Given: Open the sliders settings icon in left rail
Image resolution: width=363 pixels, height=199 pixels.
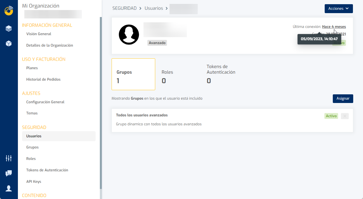Looking at the screenshot, I should (9, 158).
